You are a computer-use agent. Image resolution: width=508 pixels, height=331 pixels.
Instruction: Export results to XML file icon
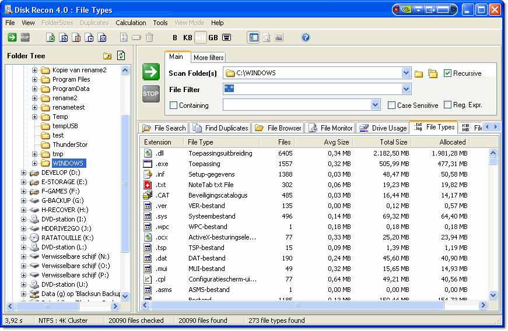pos(103,37)
